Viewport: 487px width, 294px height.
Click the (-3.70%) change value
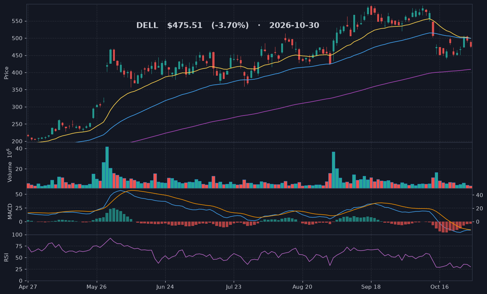tap(230, 25)
